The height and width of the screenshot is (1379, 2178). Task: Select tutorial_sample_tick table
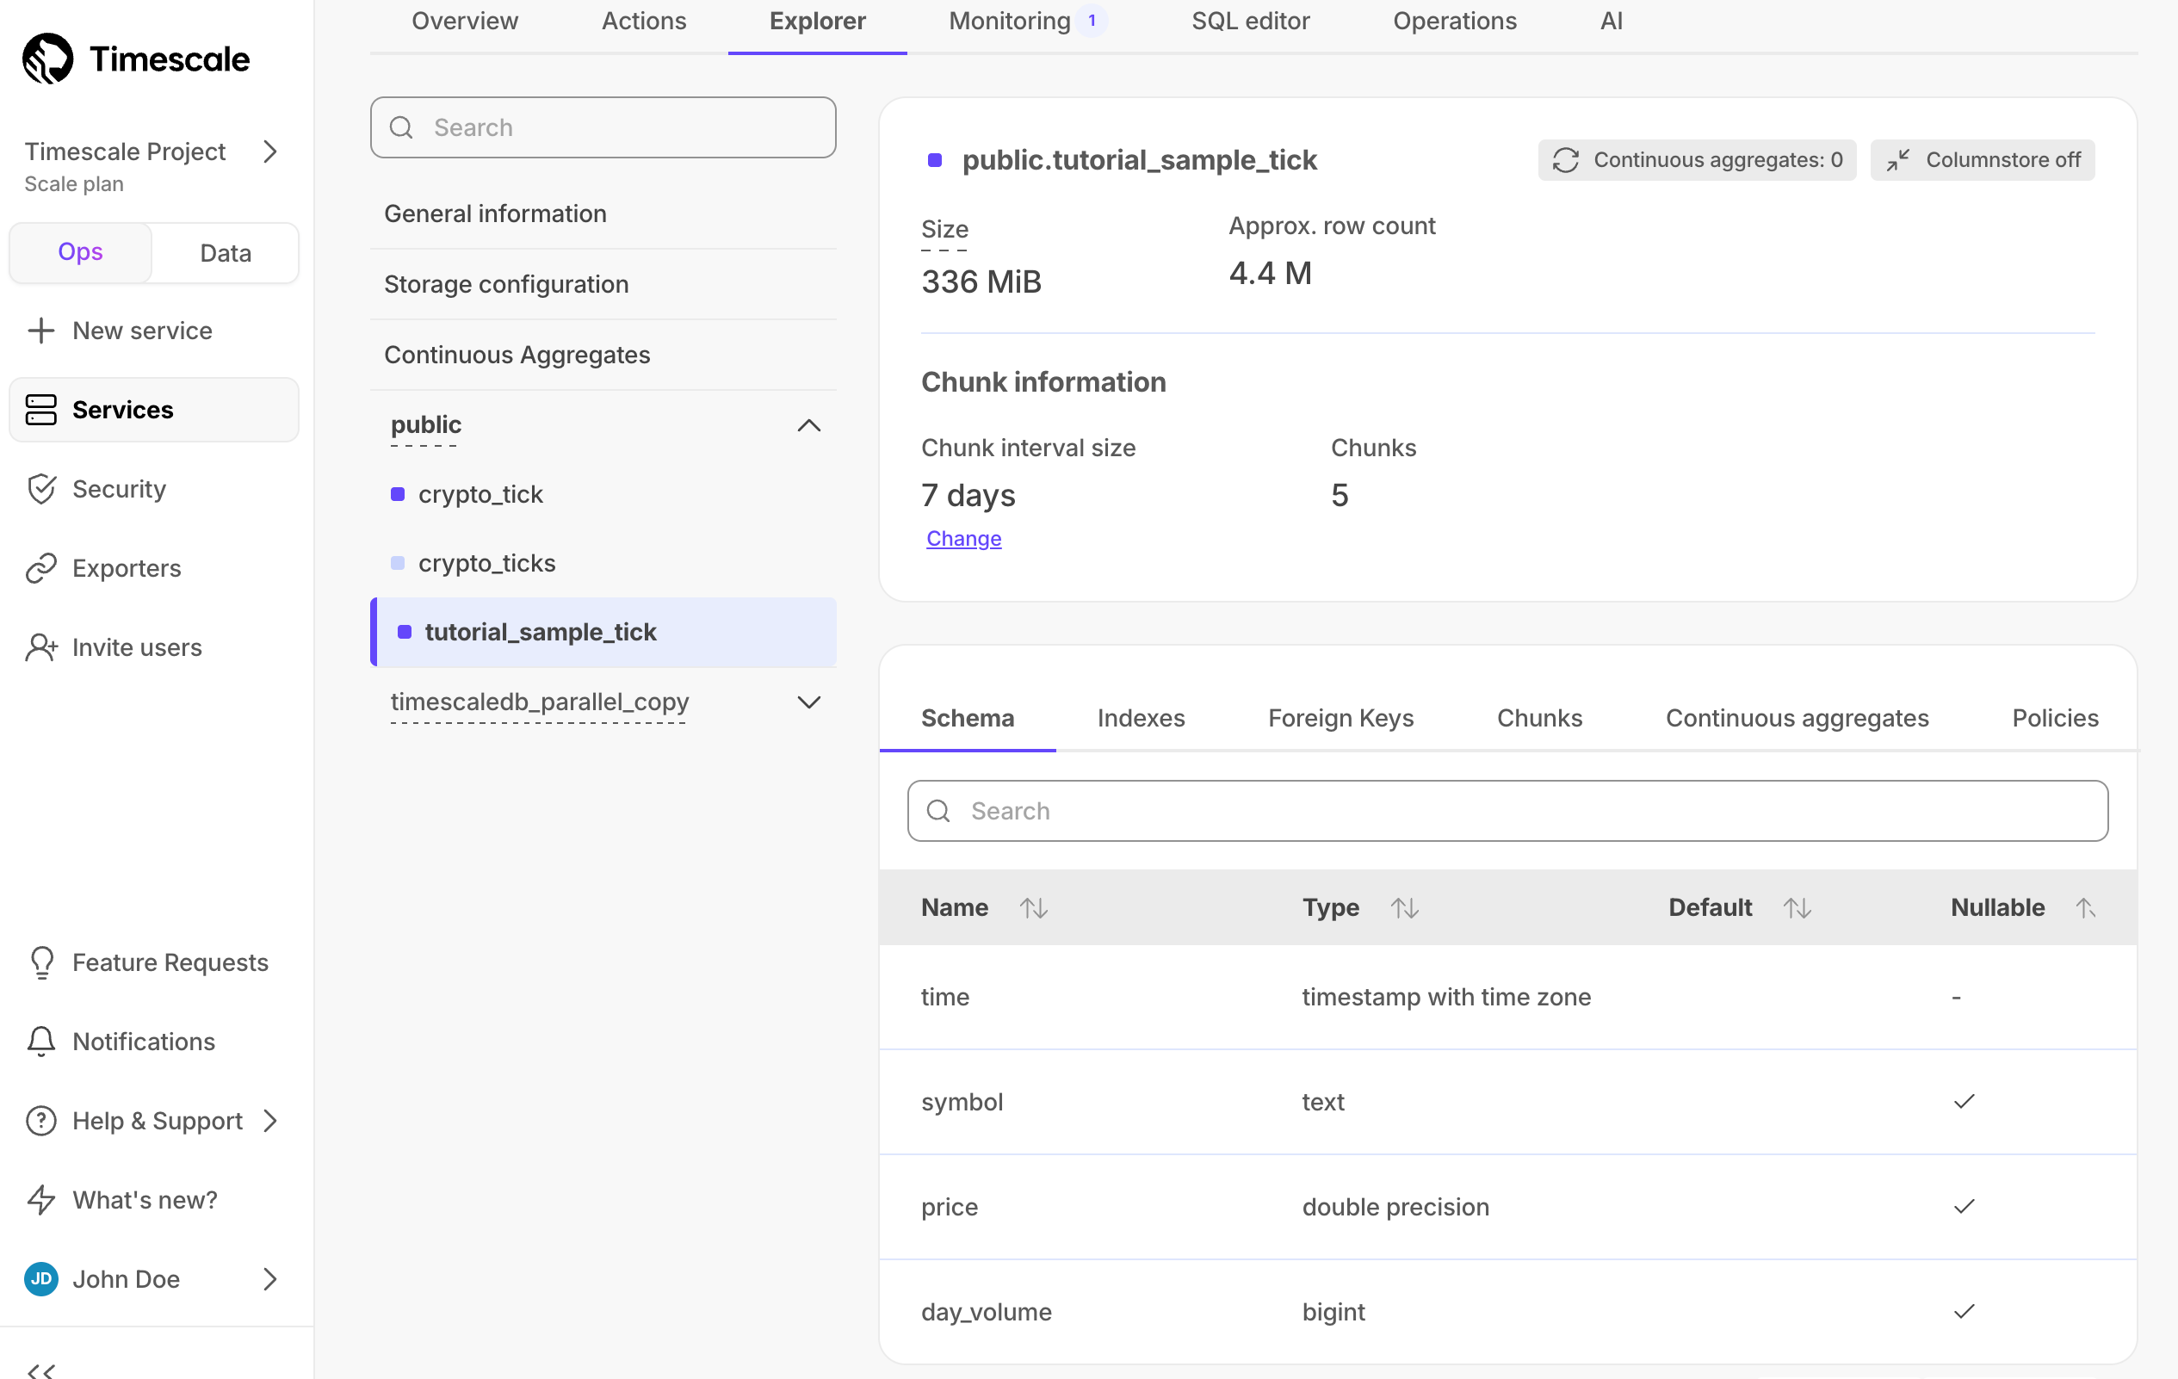click(603, 631)
